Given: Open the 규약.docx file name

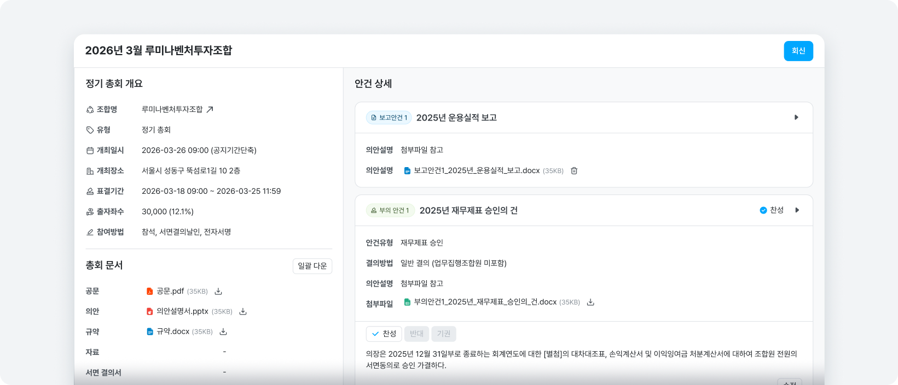Looking at the screenshot, I should click(173, 331).
